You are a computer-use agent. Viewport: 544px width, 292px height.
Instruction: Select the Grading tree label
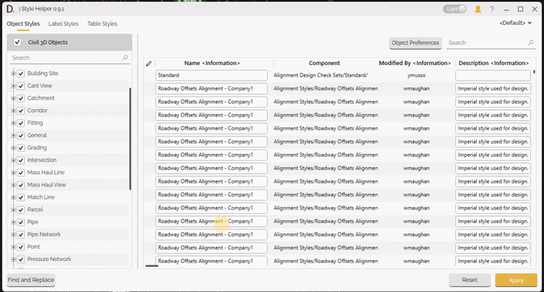37,147
